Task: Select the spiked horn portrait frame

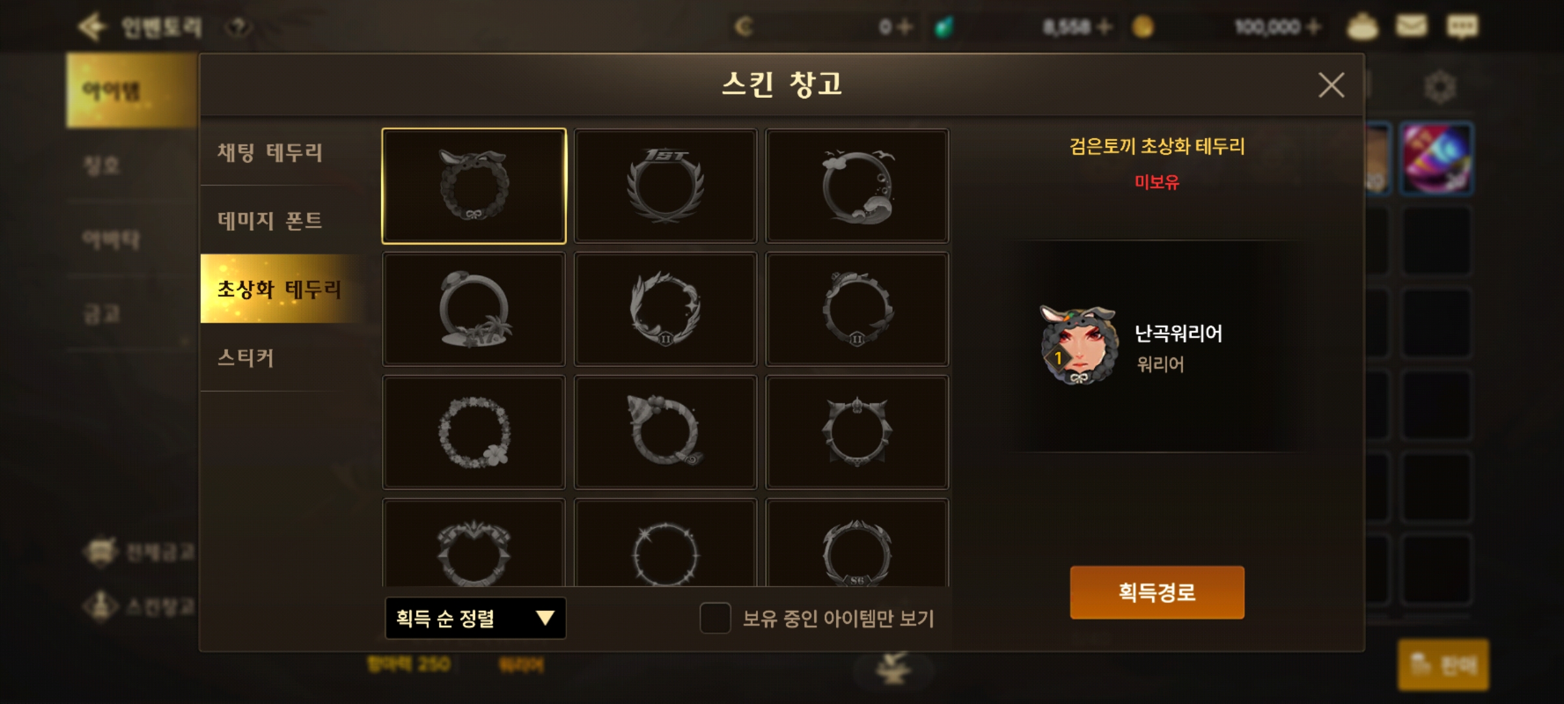Action: [857, 432]
